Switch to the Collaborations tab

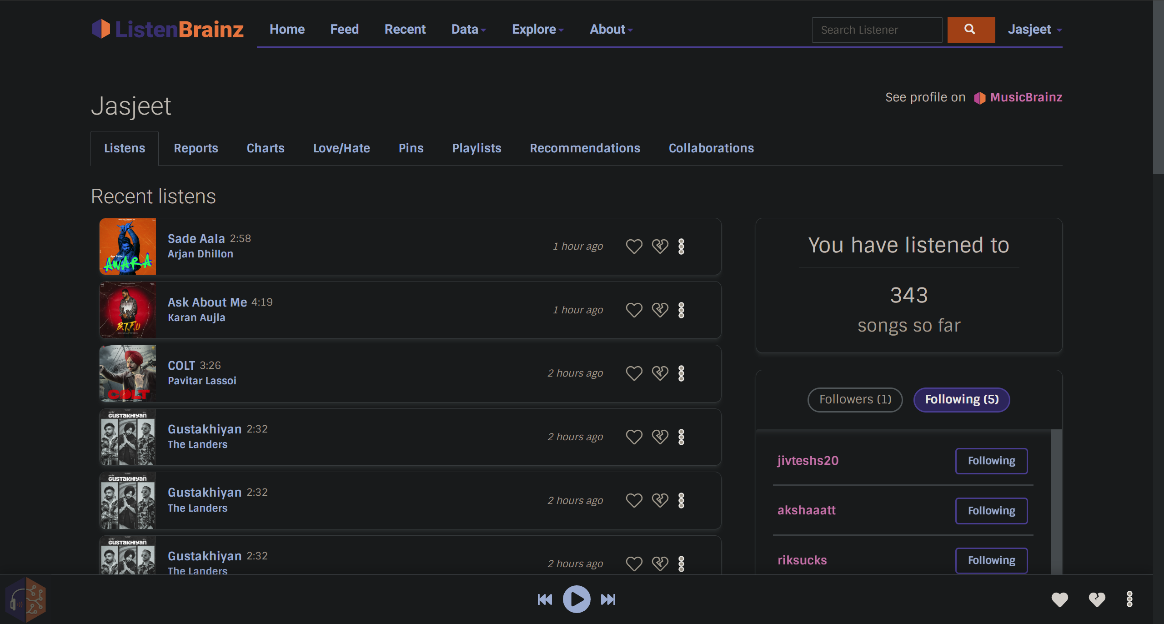click(x=711, y=148)
